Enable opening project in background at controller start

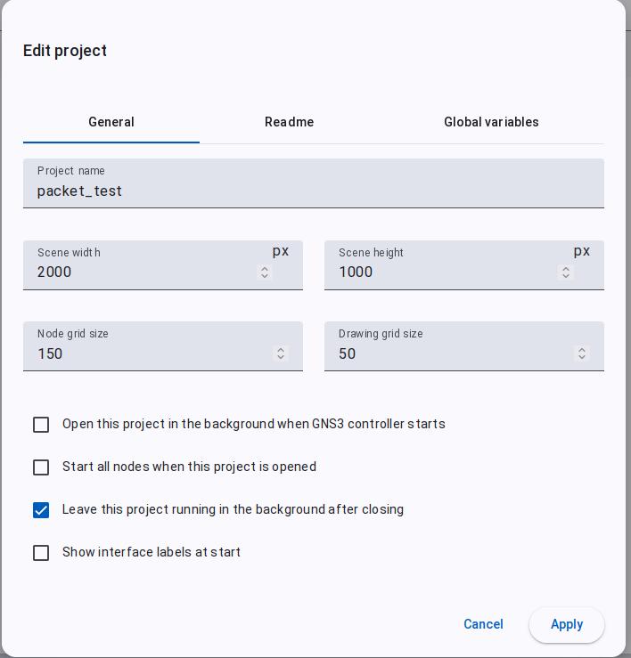[x=41, y=424]
